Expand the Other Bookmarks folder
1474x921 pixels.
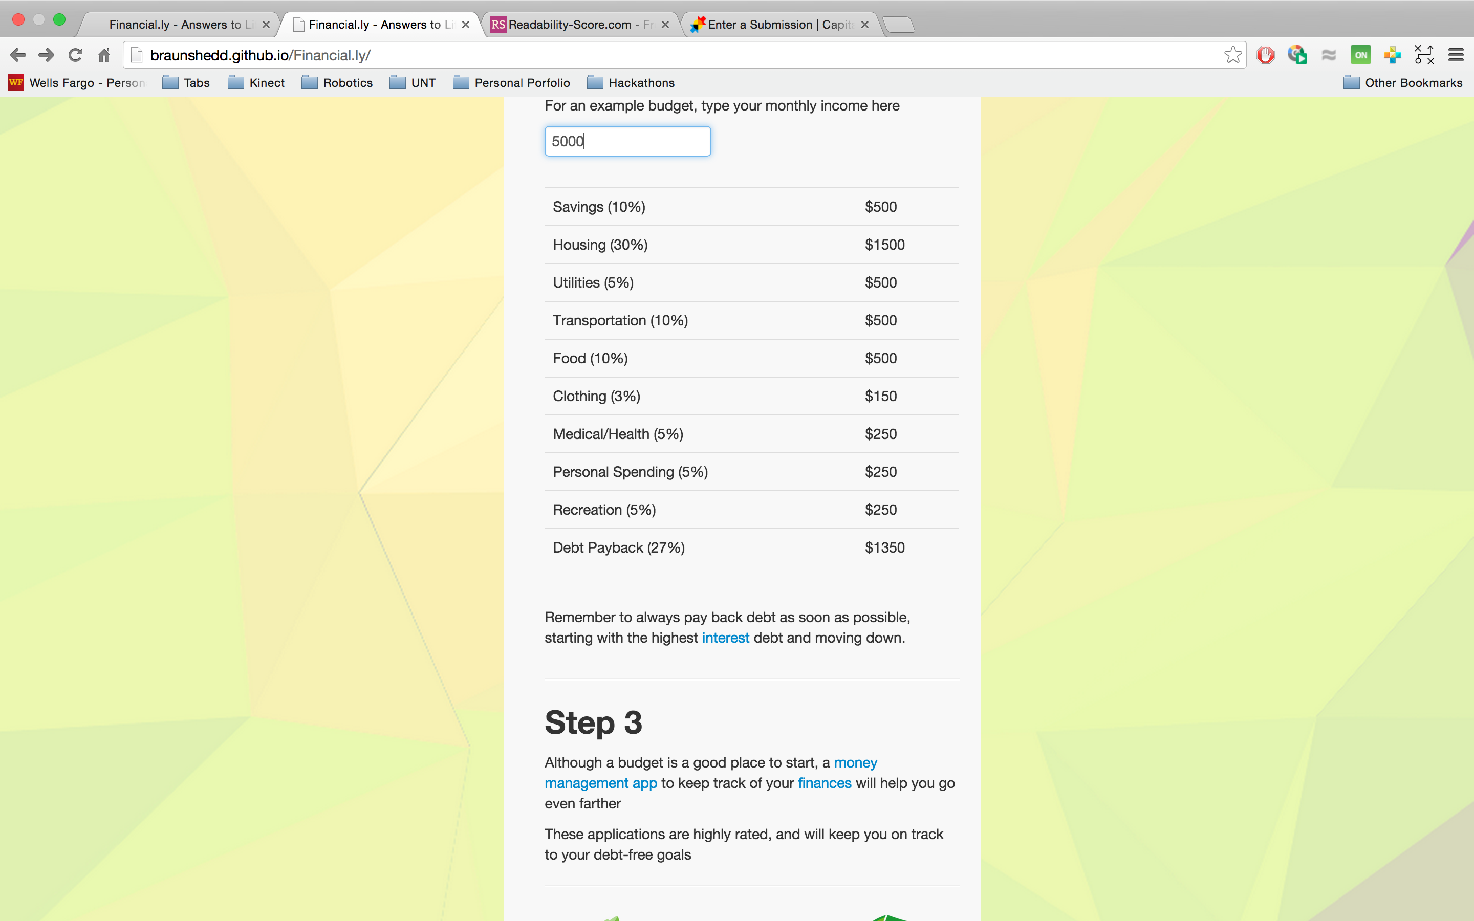coord(1403,83)
